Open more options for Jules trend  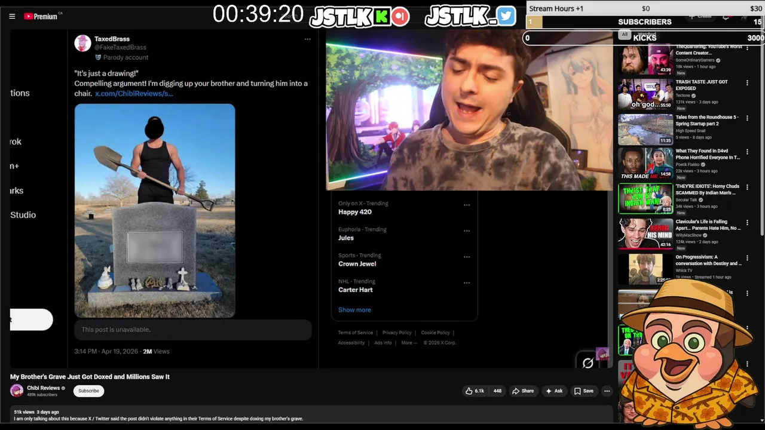point(467,231)
